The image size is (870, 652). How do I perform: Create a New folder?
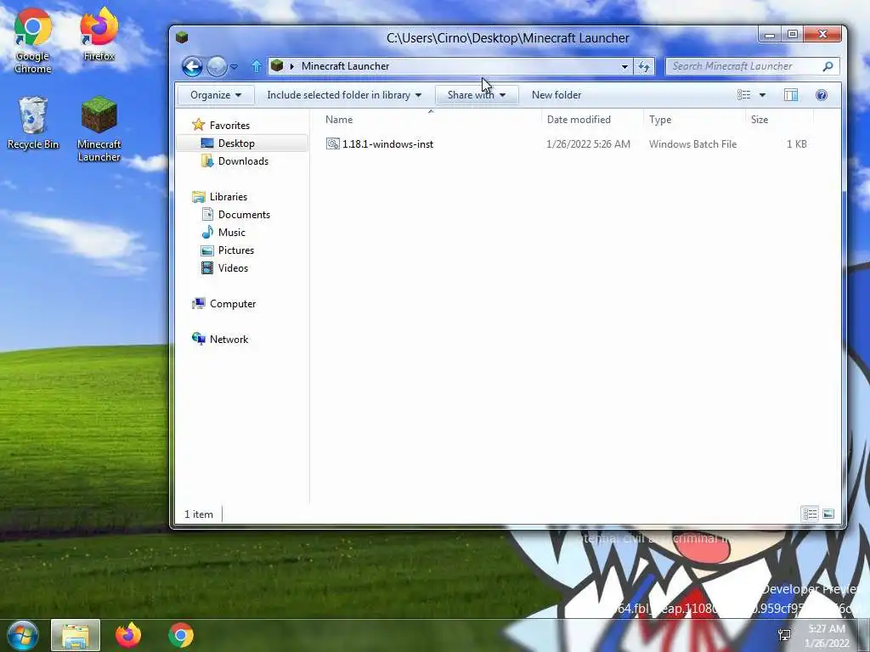click(x=556, y=95)
